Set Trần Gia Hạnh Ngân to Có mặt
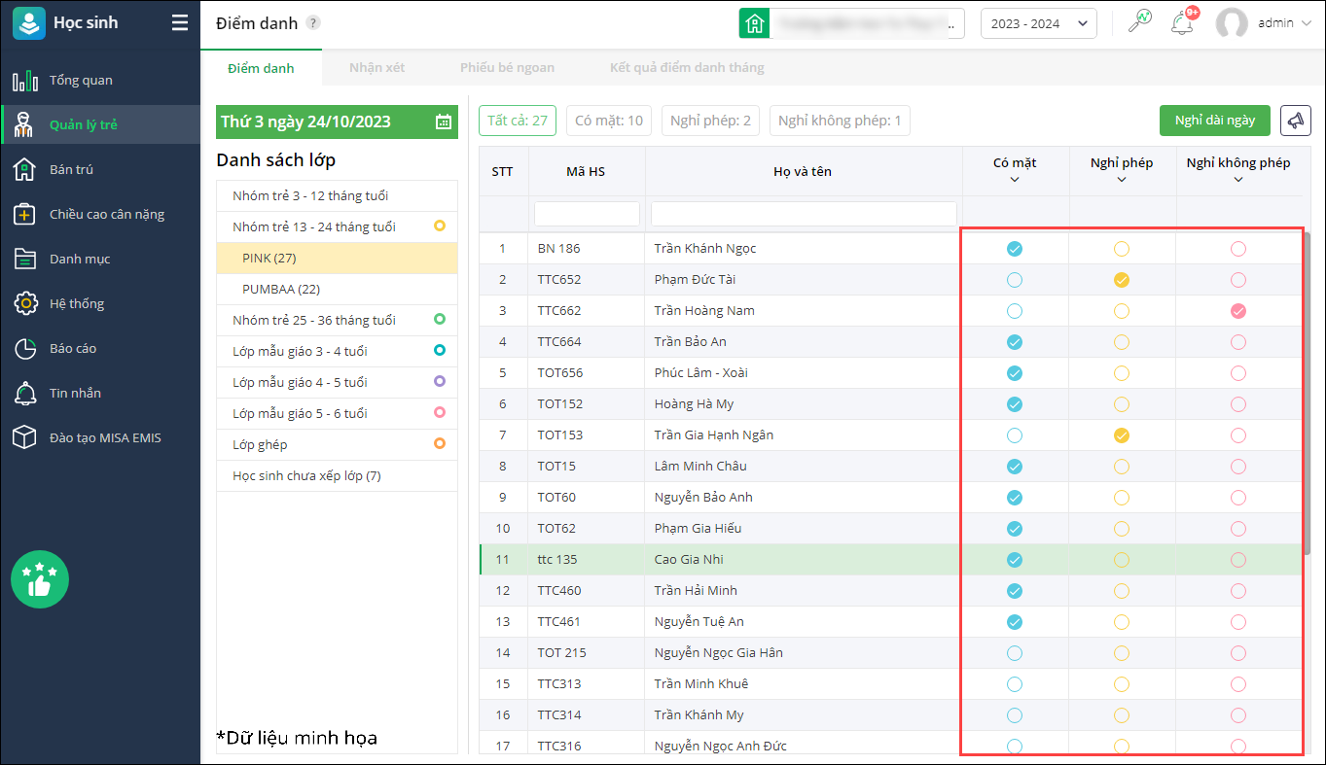This screenshot has height=765, width=1326. click(x=1015, y=435)
